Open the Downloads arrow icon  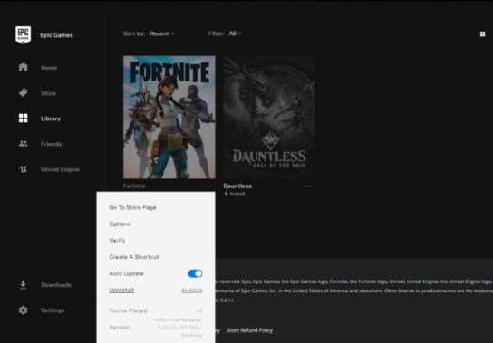coord(23,284)
